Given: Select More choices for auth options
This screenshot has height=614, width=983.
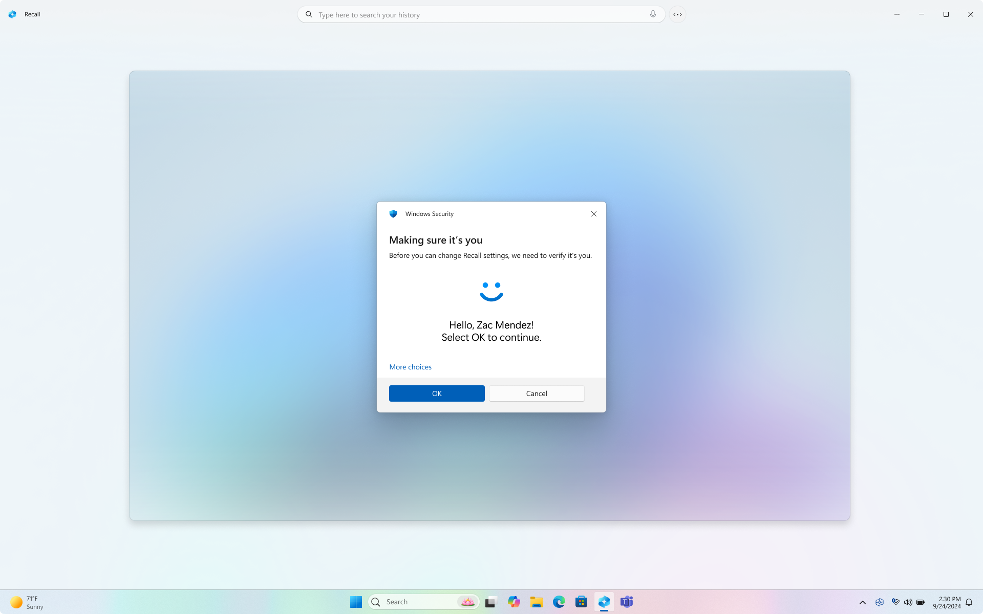Looking at the screenshot, I should tap(410, 366).
